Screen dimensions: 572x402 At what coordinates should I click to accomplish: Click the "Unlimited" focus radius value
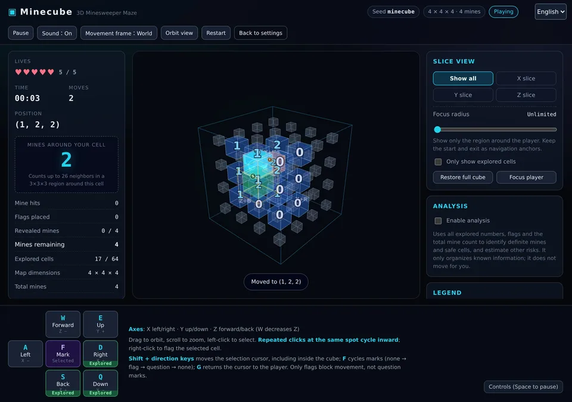[542, 114]
